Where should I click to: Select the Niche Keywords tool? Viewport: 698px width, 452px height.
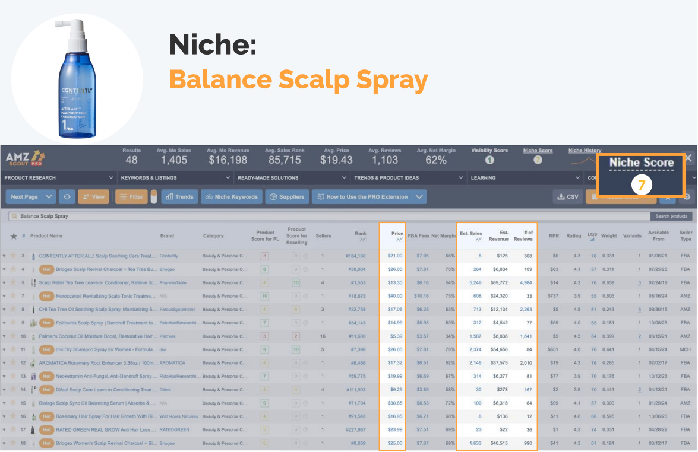[x=230, y=196]
